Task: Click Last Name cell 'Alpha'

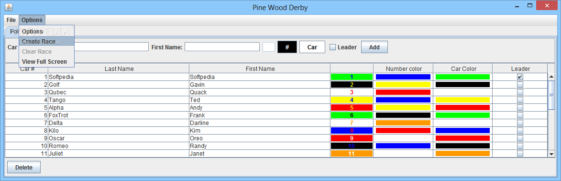Action: click(x=119, y=108)
